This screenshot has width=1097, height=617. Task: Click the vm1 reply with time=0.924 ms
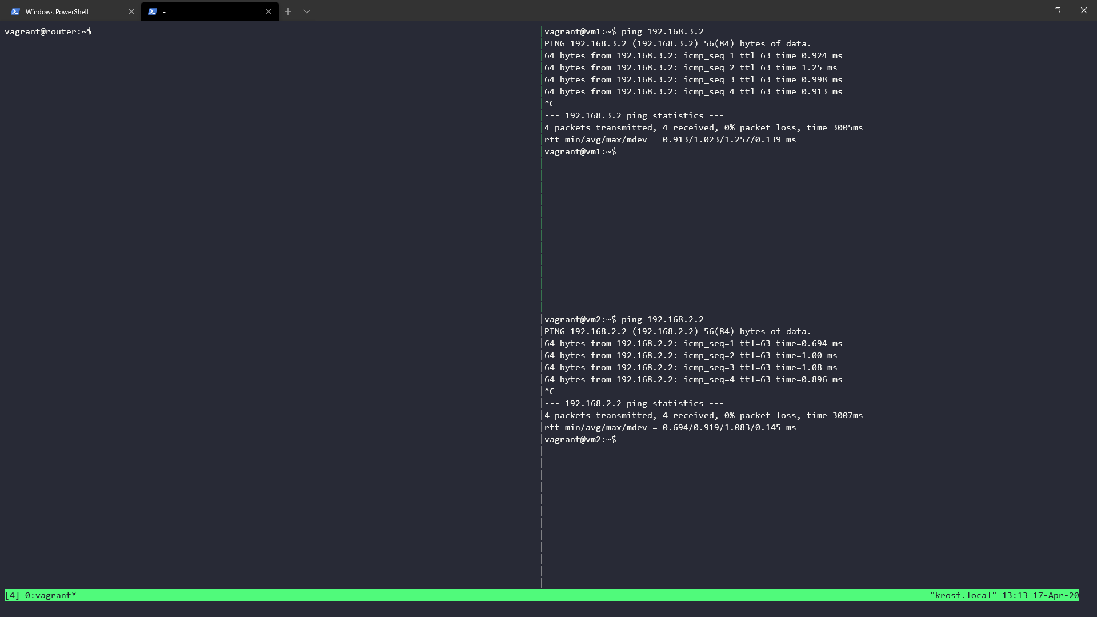(693, 55)
